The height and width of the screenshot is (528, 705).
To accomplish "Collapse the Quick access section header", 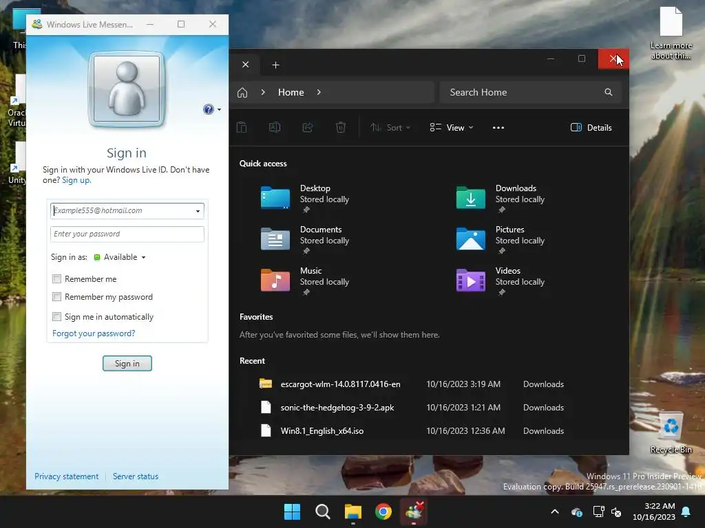I will coord(263,164).
